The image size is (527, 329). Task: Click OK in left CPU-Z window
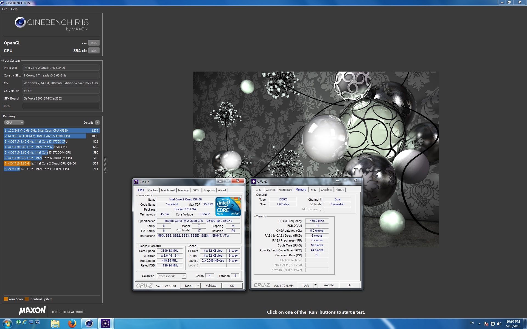(x=232, y=286)
